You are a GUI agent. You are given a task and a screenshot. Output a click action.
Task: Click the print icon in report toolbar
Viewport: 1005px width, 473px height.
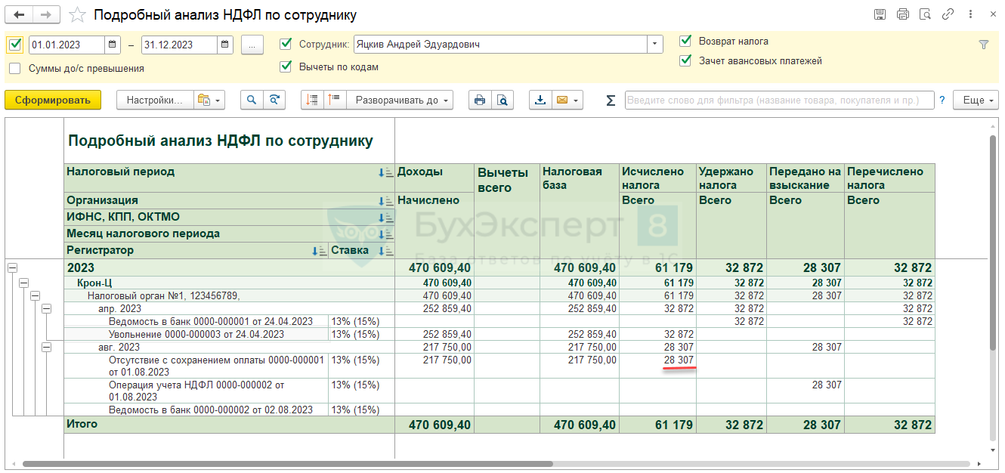(x=479, y=100)
